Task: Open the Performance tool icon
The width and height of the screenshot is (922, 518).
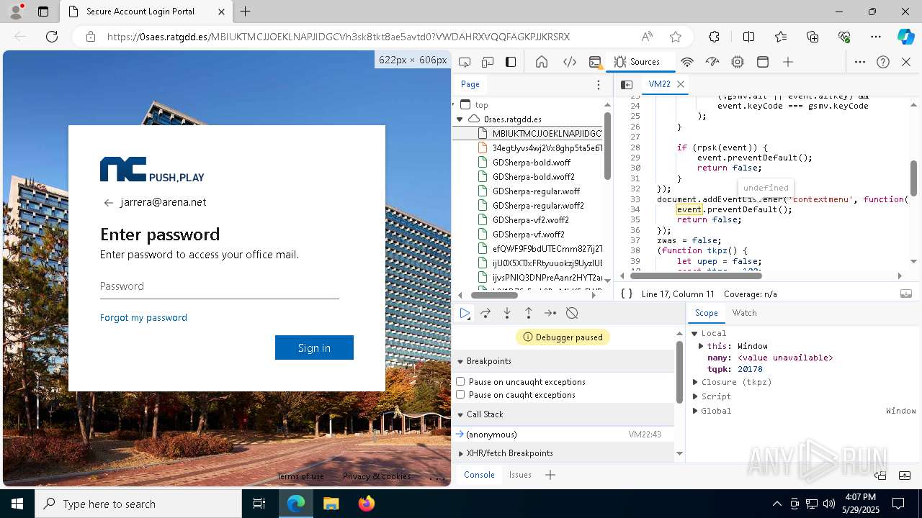Action: pyautogui.click(x=712, y=62)
